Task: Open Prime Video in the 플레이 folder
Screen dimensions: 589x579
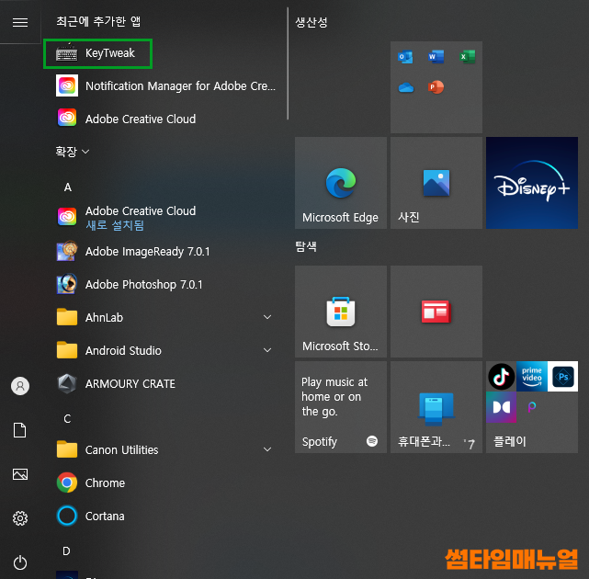Action: pos(532,377)
